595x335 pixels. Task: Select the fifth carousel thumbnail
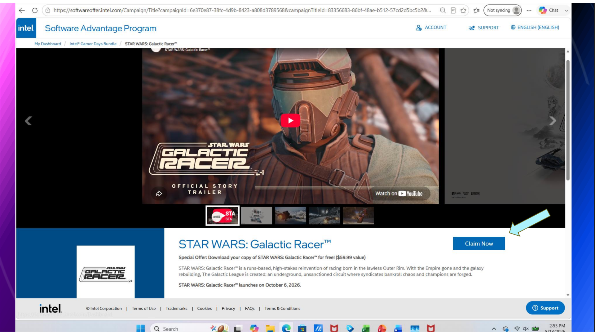pos(359,216)
